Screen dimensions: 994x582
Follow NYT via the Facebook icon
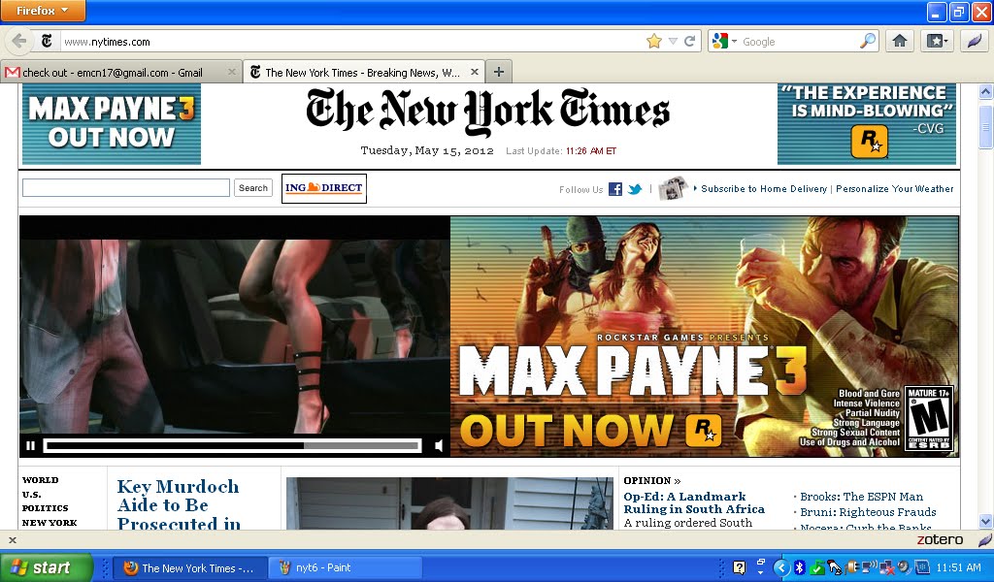(x=614, y=189)
